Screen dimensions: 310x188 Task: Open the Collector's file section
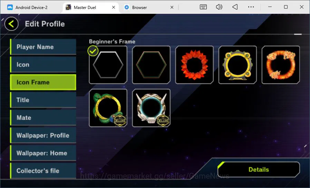[x=43, y=171]
